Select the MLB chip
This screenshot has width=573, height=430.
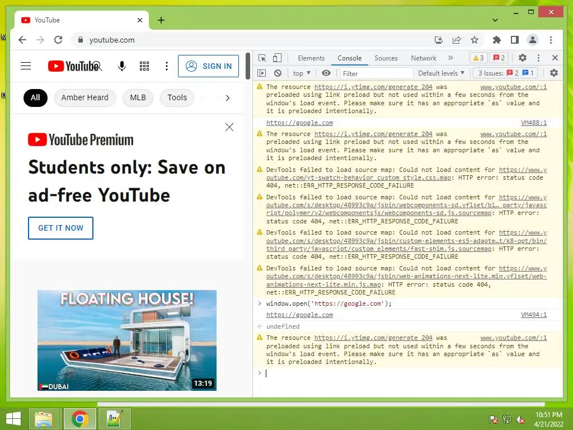[x=138, y=97]
